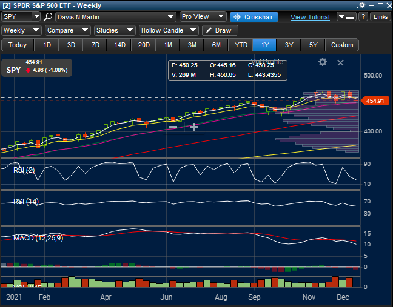Click the OHLC price info box

(227, 70)
